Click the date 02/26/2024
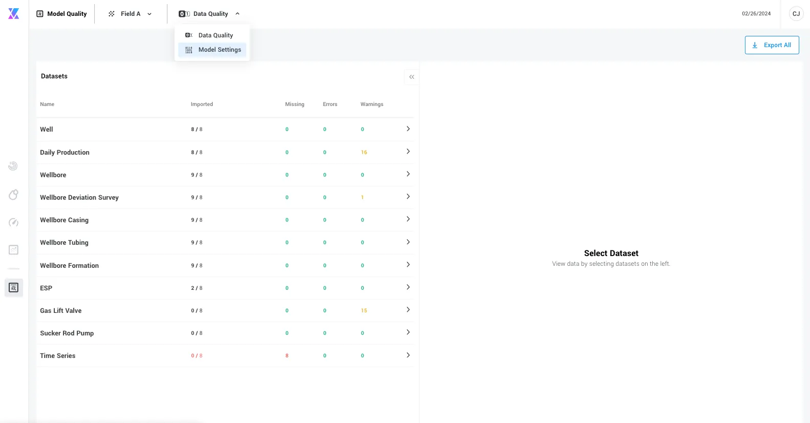The height and width of the screenshot is (423, 810). (756, 14)
